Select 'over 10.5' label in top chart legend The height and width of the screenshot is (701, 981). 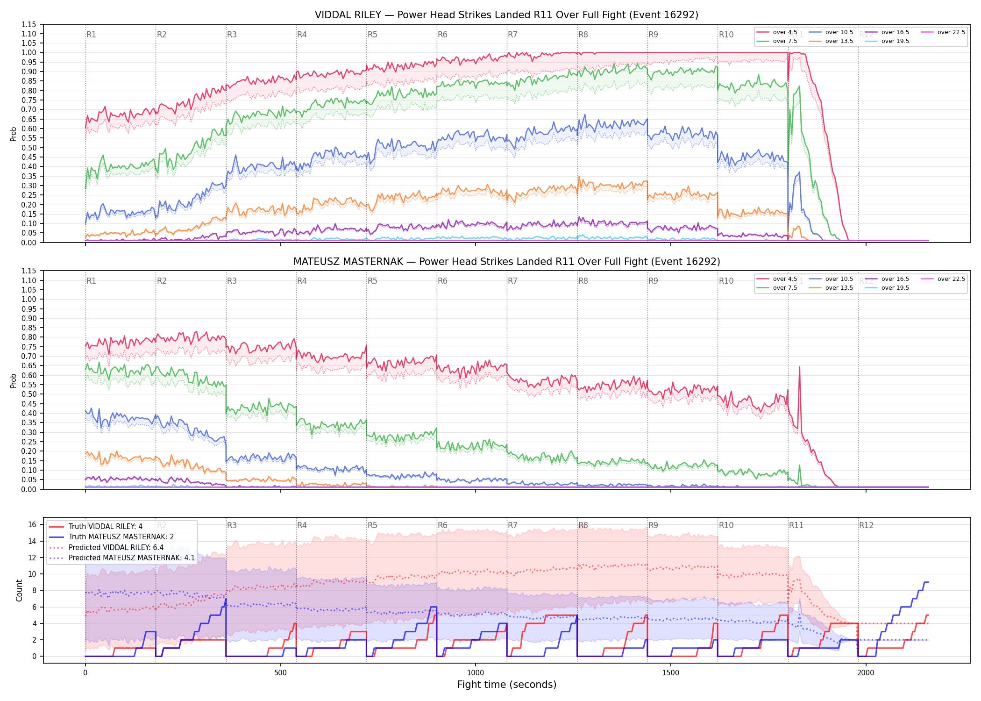(x=839, y=32)
